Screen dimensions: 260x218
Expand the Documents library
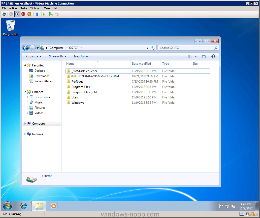pyautogui.click(x=27, y=97)
